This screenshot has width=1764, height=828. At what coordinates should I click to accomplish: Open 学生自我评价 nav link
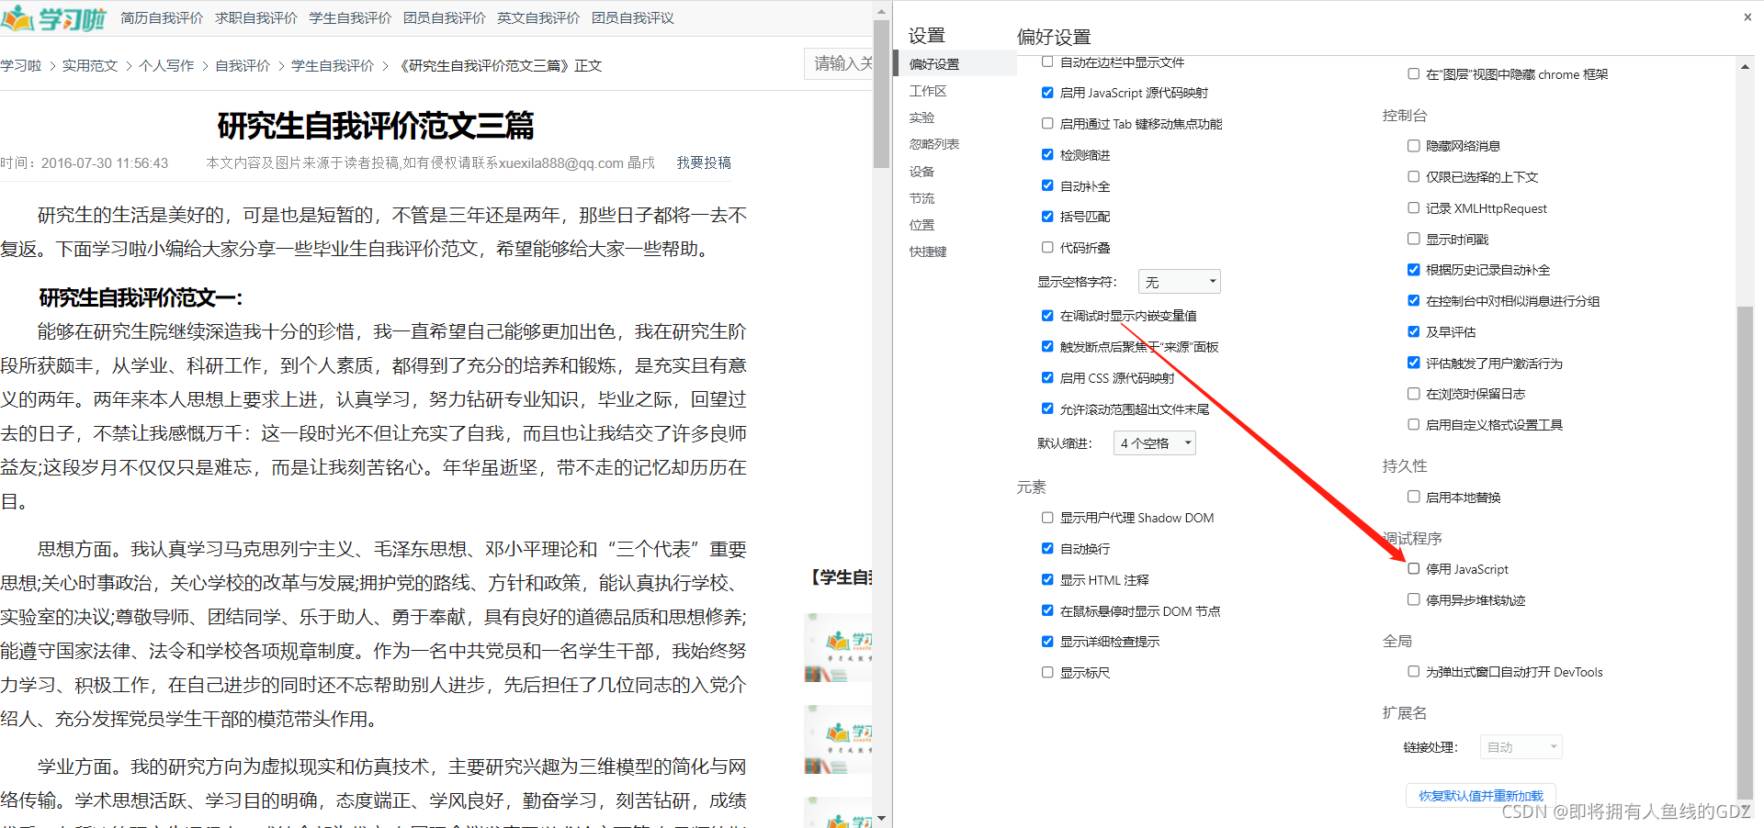click(x=350, y=18)
